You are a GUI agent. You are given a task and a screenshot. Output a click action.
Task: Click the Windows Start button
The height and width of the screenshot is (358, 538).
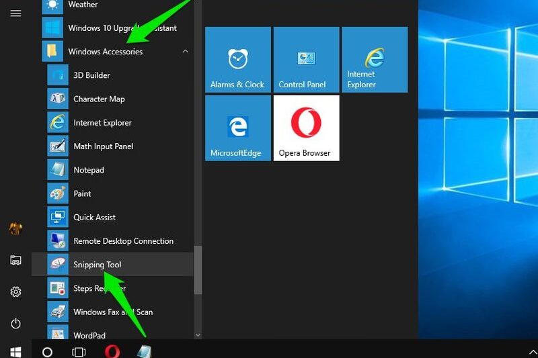pos(15,351)
